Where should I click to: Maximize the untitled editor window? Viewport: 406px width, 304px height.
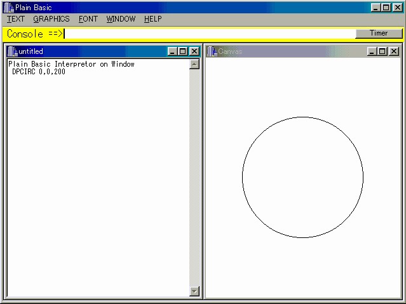click(183, 51)
